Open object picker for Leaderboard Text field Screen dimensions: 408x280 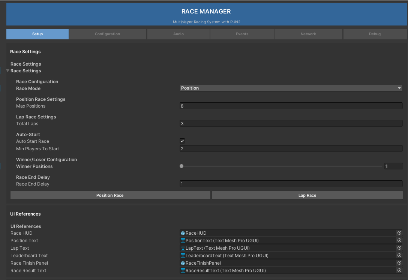(x=399, y=256)
